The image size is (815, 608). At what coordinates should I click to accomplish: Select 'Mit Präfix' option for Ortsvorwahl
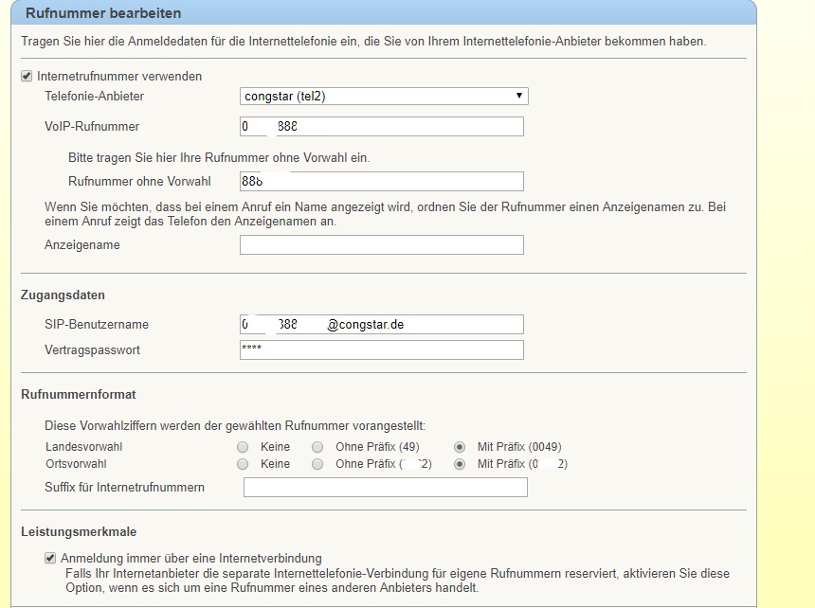pos(460,464)
